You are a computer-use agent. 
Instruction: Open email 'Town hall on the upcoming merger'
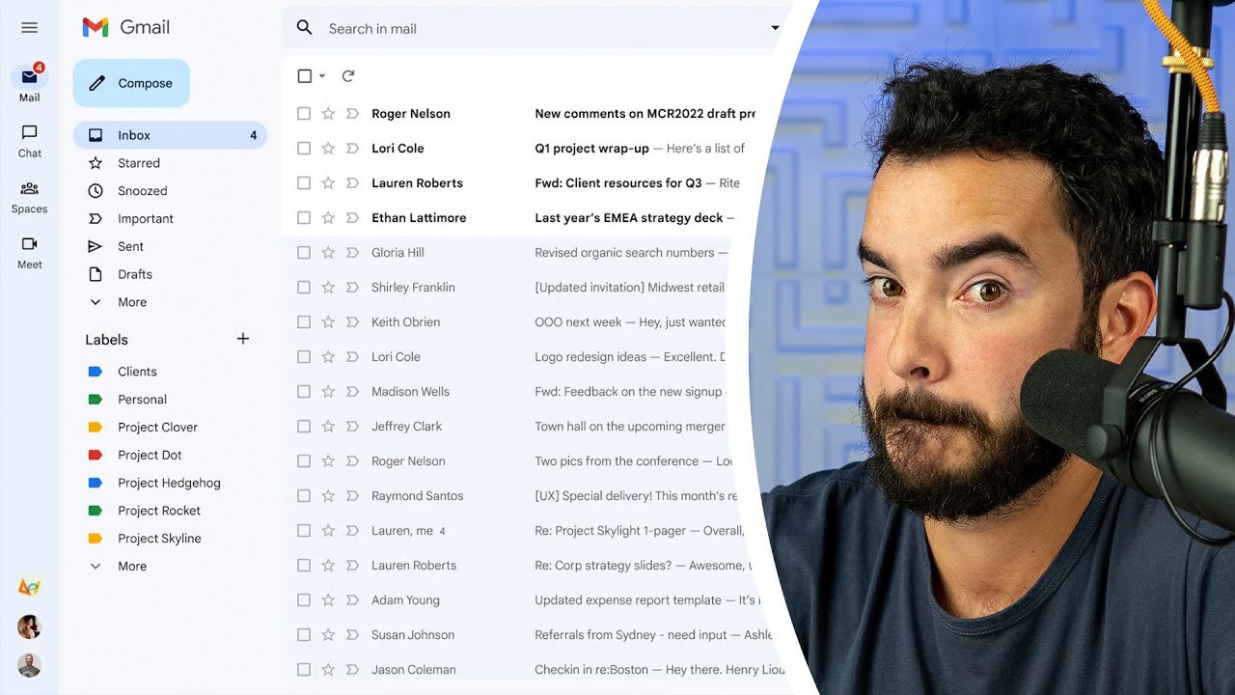point(629,427)
